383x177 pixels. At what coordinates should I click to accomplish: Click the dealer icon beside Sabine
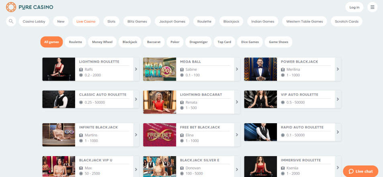coord(182,69)
